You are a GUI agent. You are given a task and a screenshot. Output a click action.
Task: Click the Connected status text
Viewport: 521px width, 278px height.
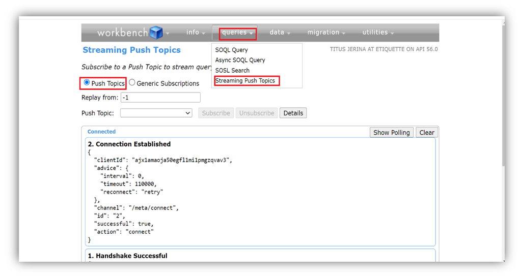click(102, 132)
